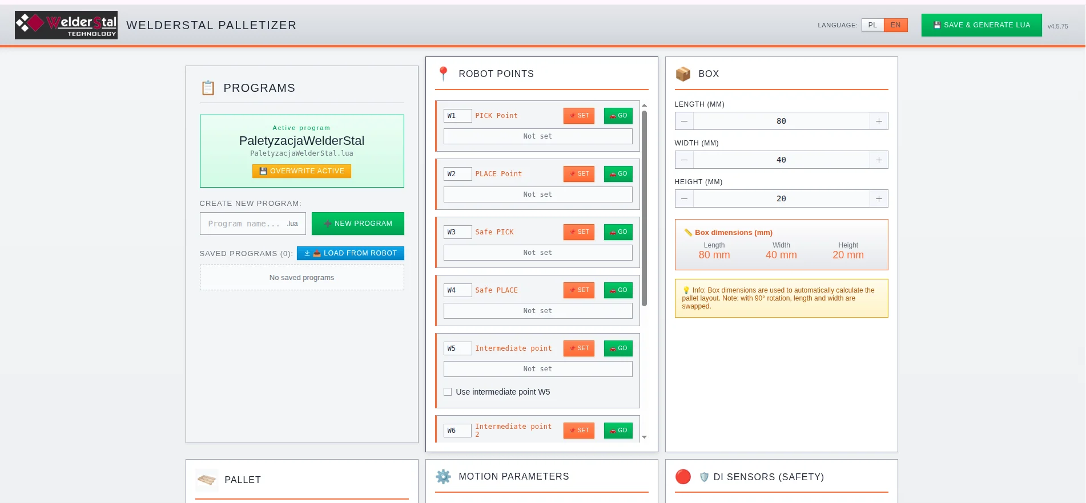The image size is (1086, 503).
Task: Switch language to PL
Action: click(x=872, y=25)
